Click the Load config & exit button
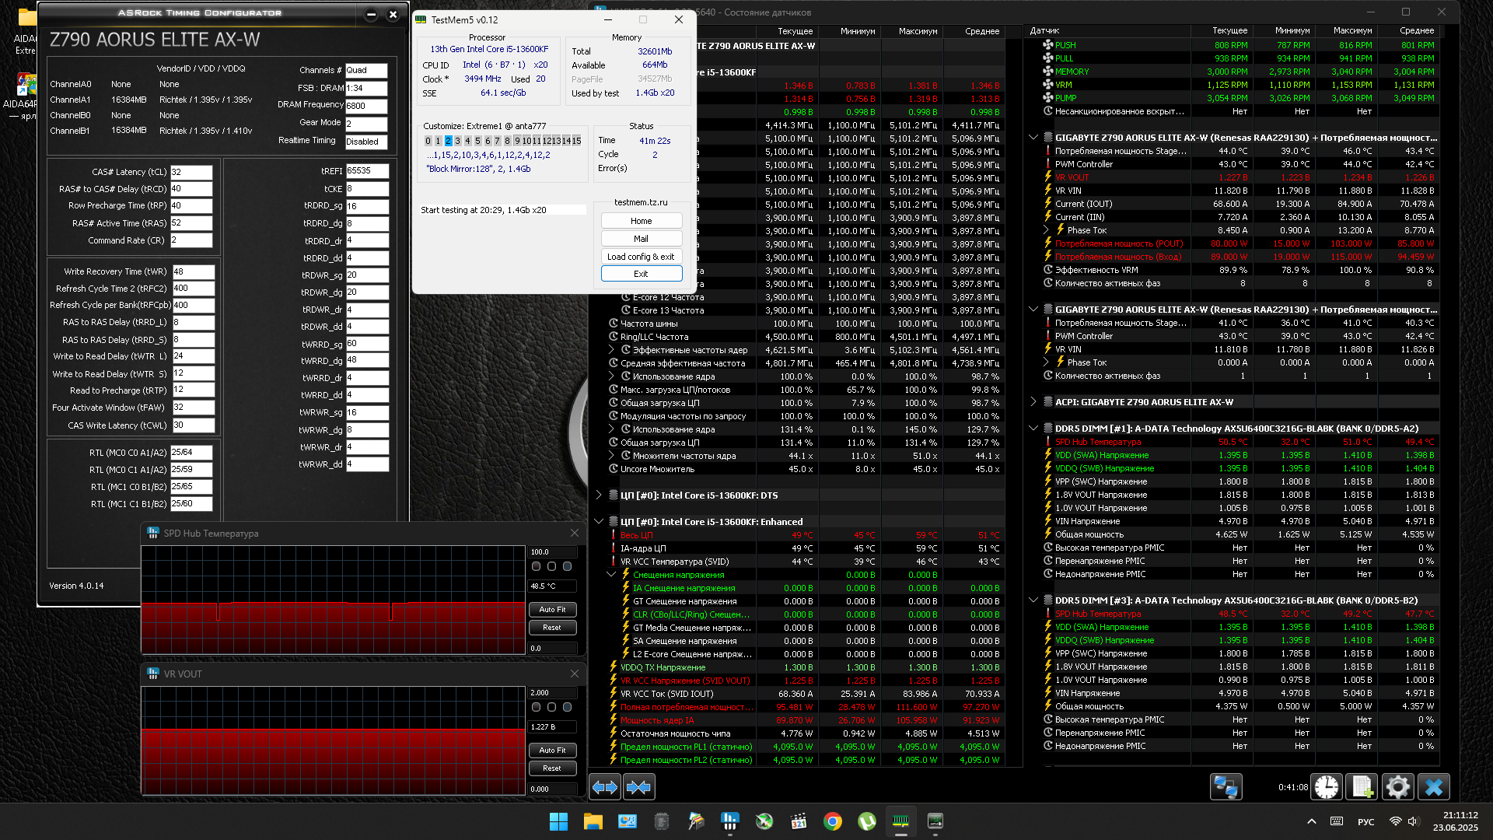 [x=641, y=257]
